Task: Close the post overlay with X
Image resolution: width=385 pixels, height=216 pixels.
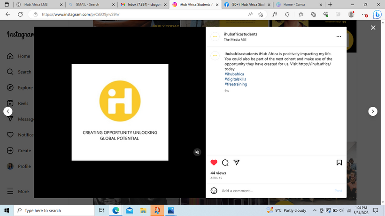Action: 373,28
